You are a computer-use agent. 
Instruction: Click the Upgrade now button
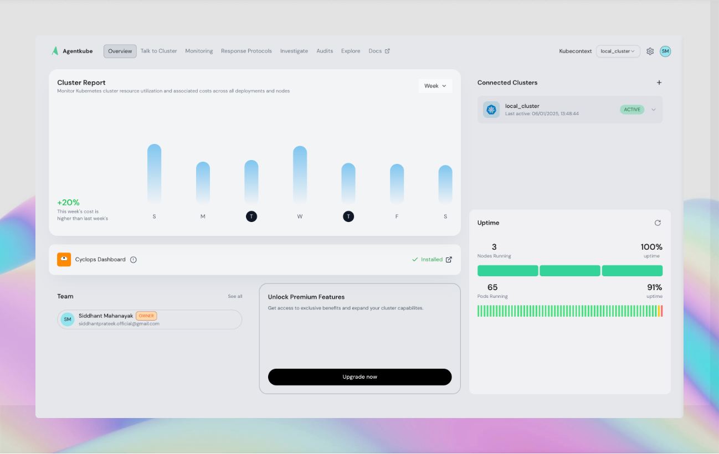click(360, 377)
